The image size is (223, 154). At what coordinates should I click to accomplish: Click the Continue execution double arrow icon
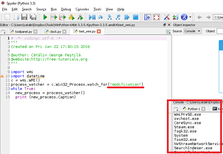(x=127, y=17)
